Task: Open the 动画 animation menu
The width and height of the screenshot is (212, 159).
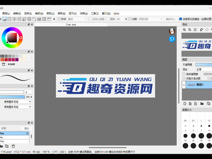Action: (x=84, y=14)
